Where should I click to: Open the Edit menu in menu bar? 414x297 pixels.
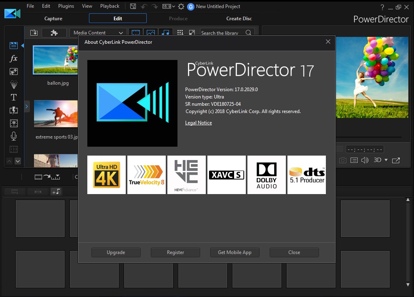(x=46, y=6)
